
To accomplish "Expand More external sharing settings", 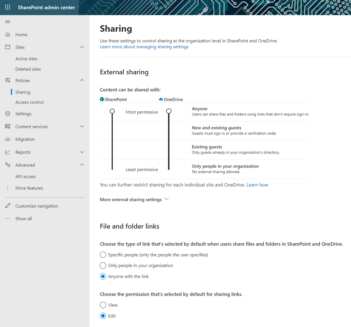I will point(134,200).
